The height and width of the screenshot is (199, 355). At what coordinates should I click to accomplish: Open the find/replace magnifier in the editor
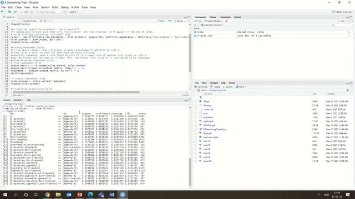41,21
